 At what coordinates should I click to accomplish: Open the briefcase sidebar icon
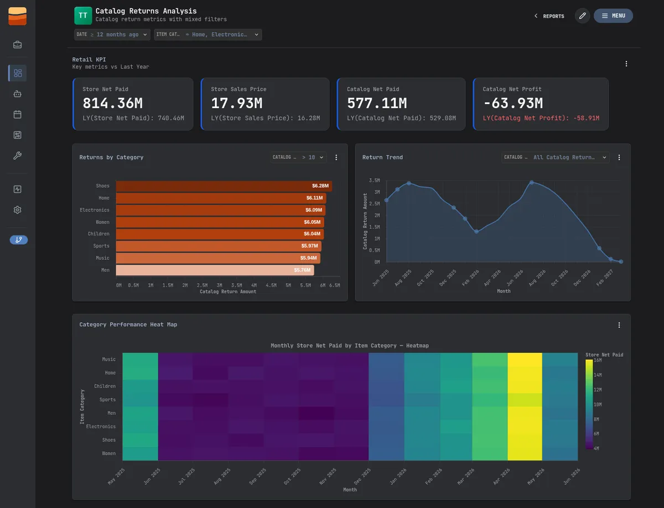(x=17, y=45)
